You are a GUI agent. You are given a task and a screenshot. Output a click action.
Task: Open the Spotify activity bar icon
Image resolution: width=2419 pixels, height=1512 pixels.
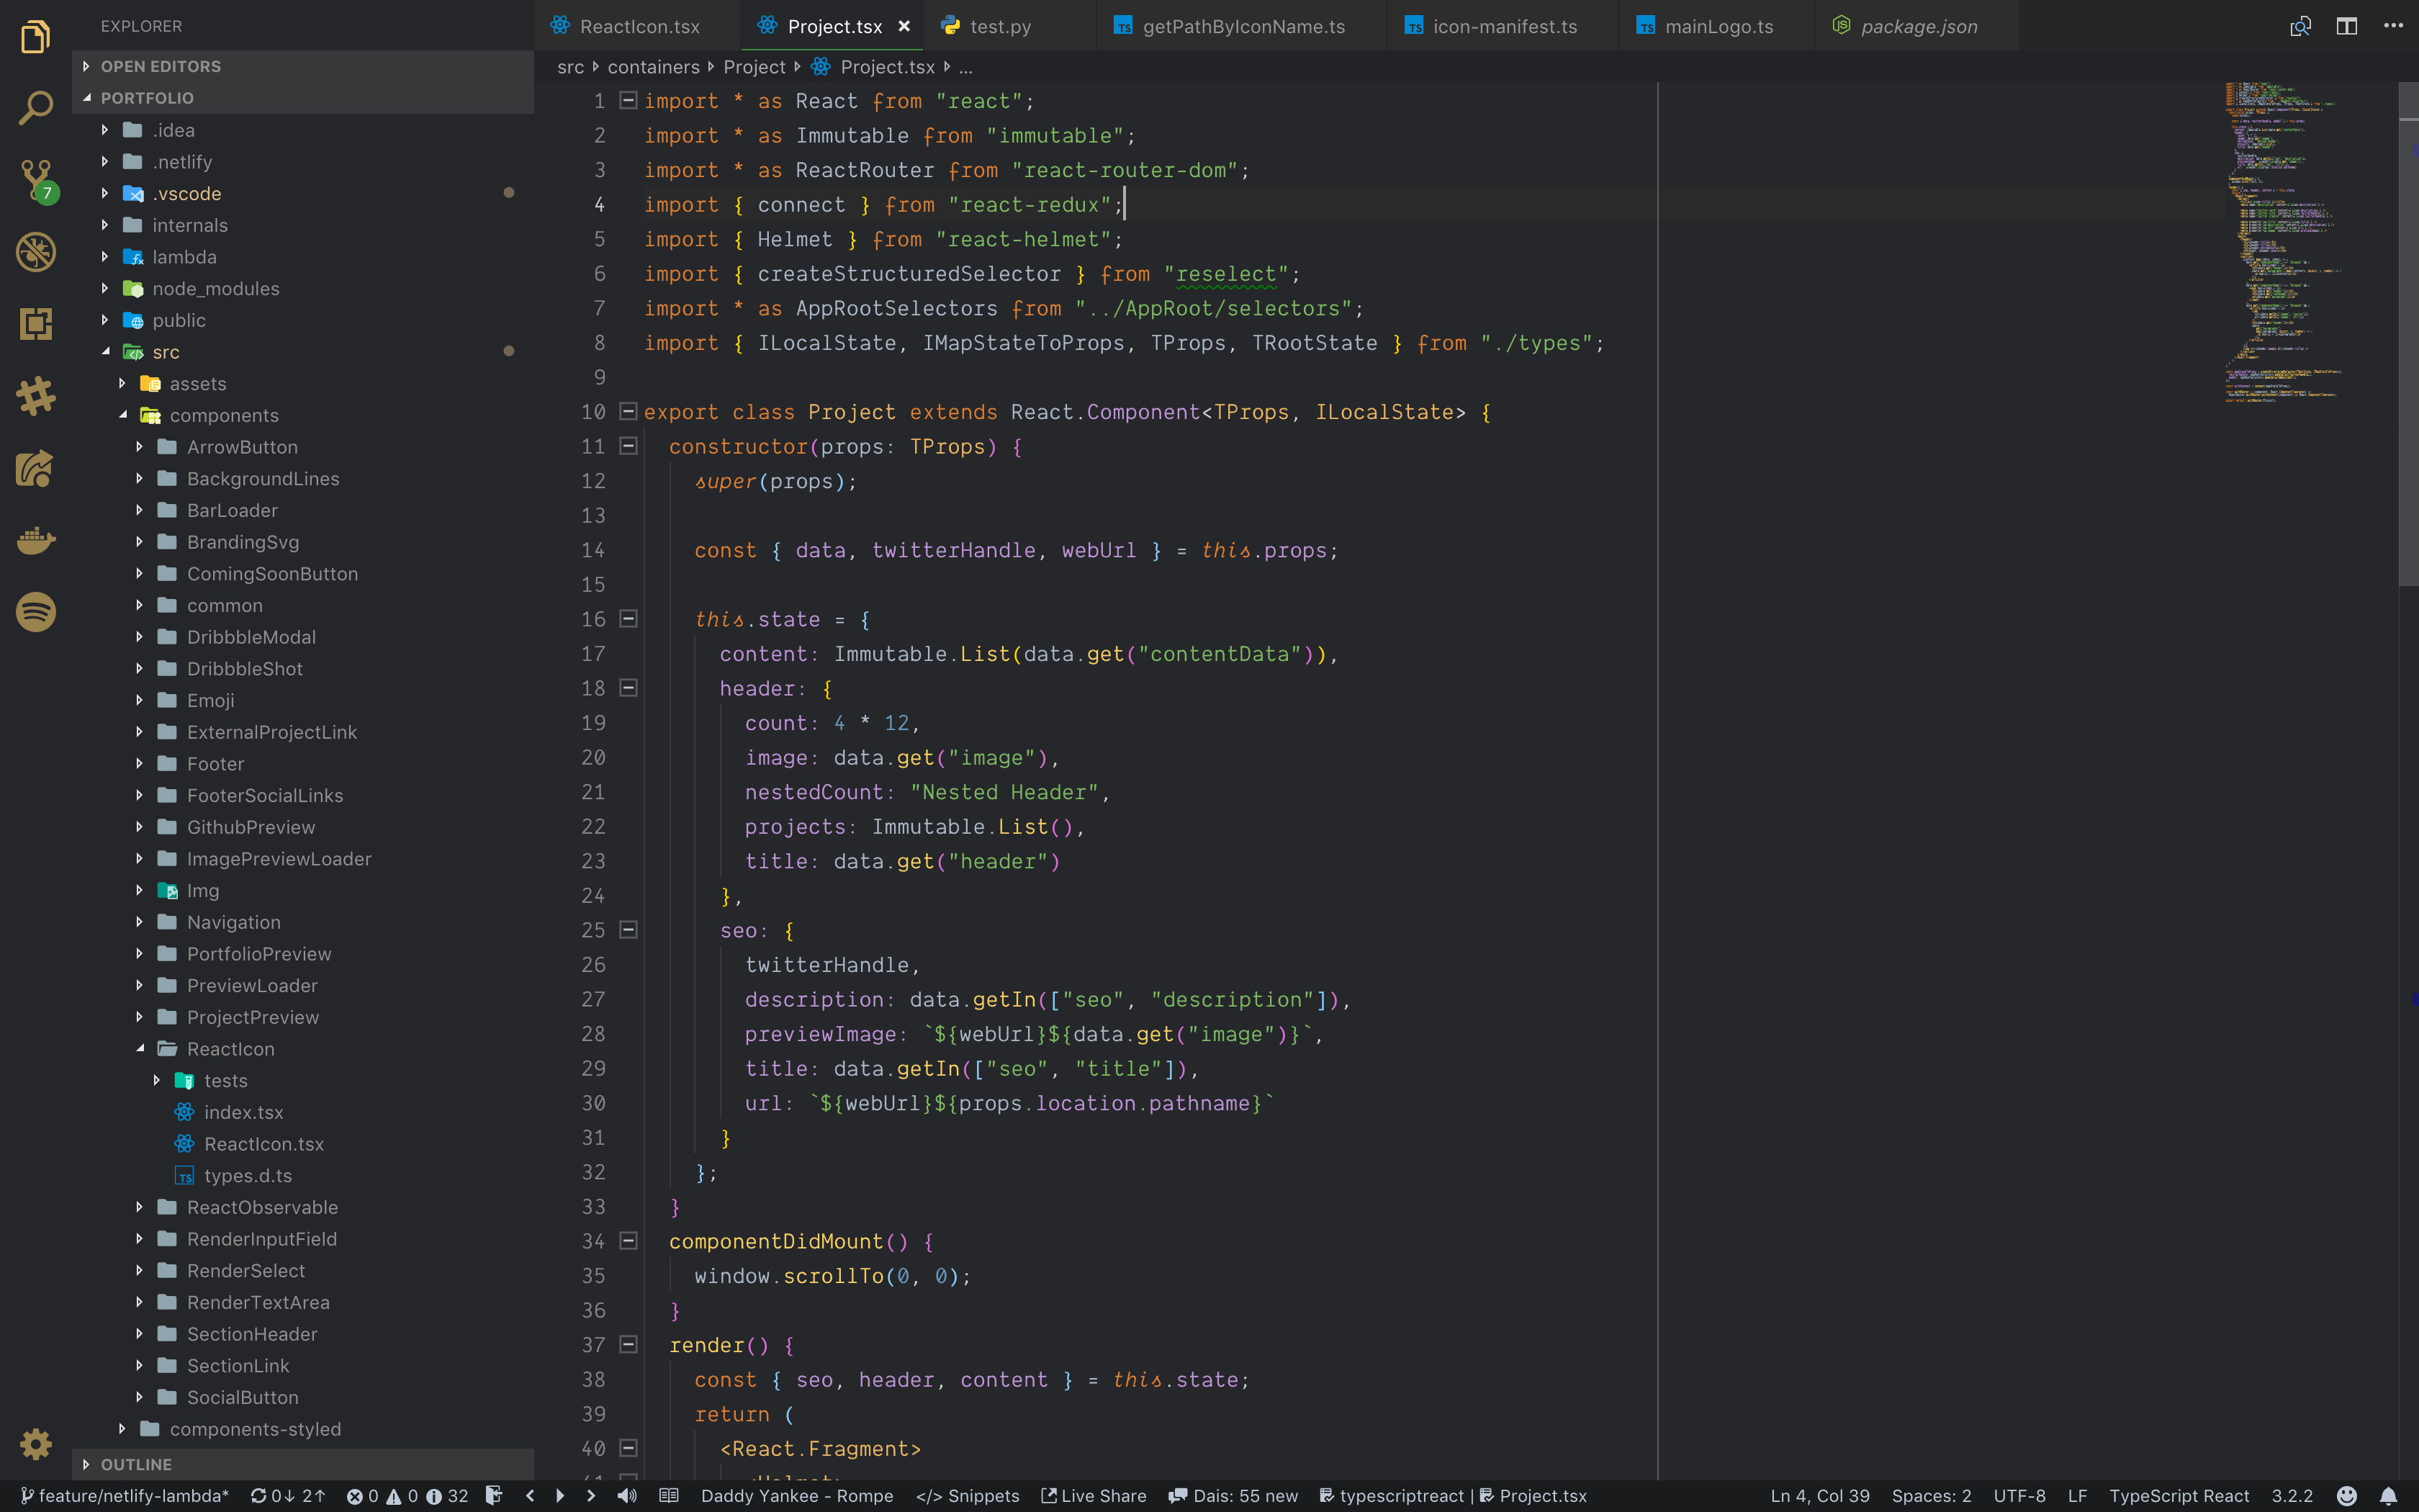tap(36, 612)
